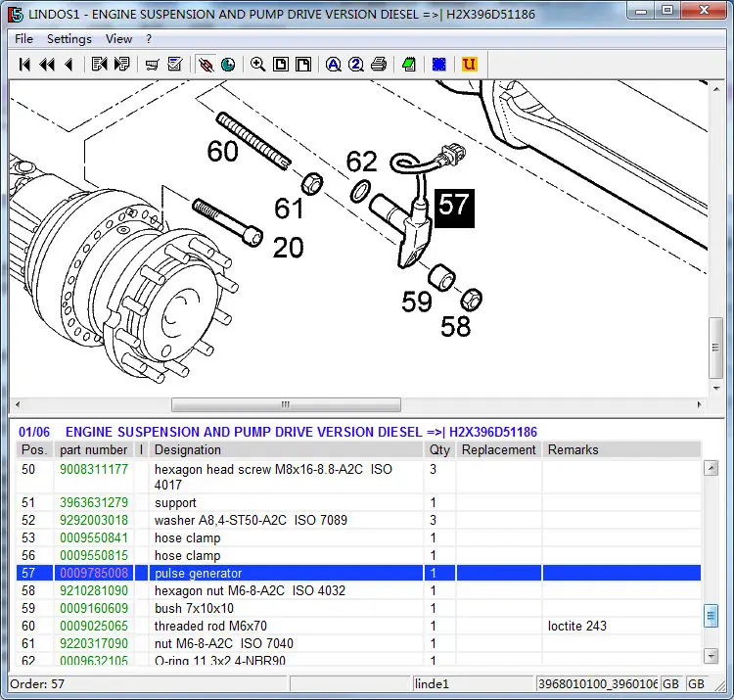Select highlighted part number 0009785008
734x700 pixels.
94,573
